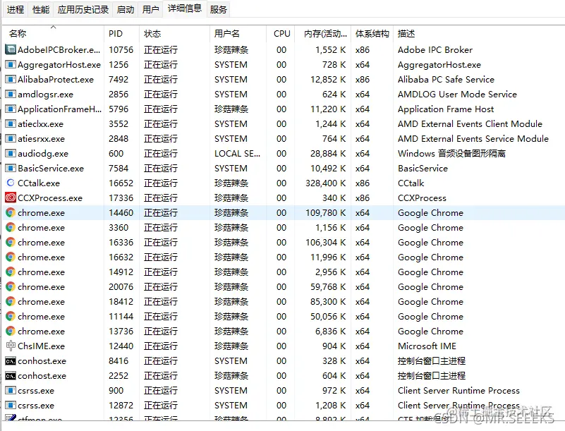Viewport: 565px width, 431px height.
Task: Select 控制台窗口主进程 description for PID 8416
Action: point(432,360)
